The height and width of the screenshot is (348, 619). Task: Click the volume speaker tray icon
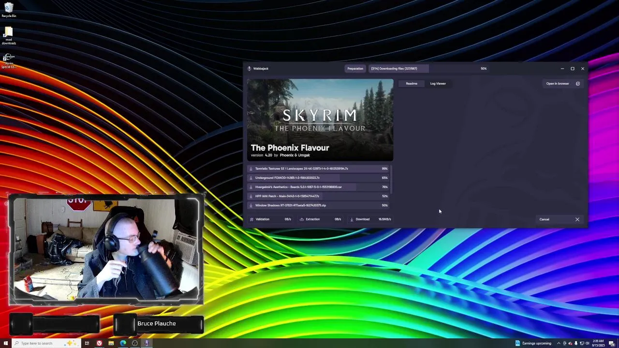(x=587, y=343)
